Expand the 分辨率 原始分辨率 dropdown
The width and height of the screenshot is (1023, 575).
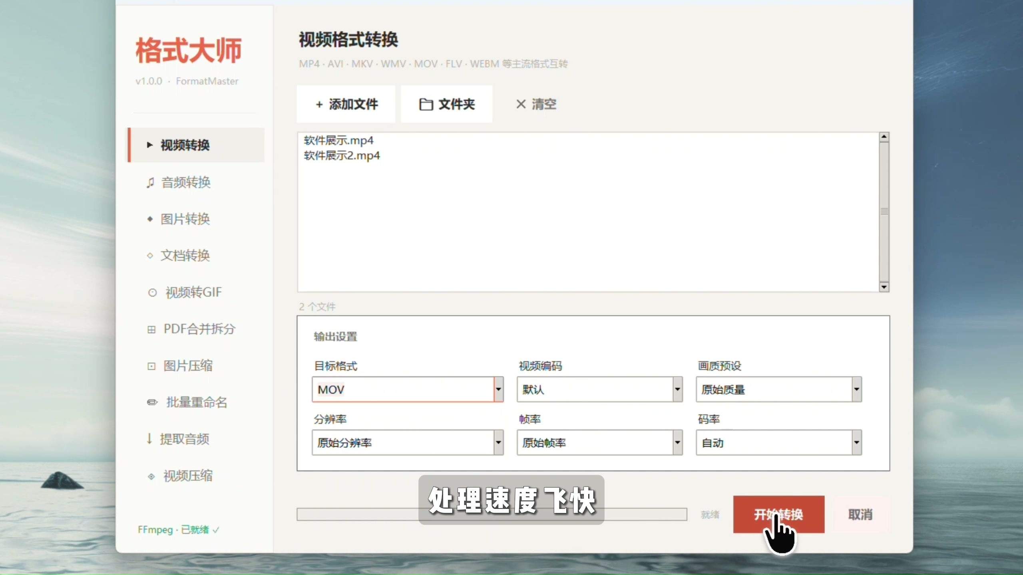point(408,442)
